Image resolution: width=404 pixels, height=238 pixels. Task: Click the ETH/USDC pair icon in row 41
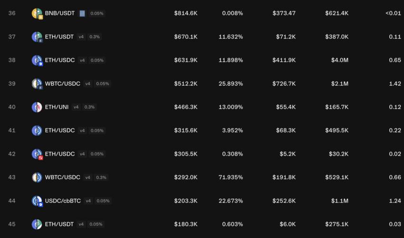(x=37, y=130)
